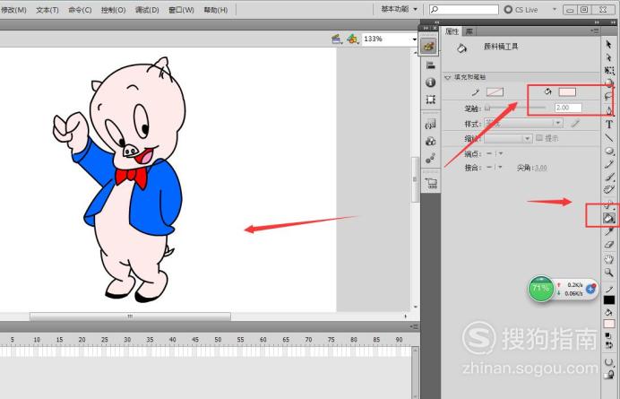Screen dimensions: 620x399
Task: Click frame 50 on the timeline ruler
Action: point(218,340)
